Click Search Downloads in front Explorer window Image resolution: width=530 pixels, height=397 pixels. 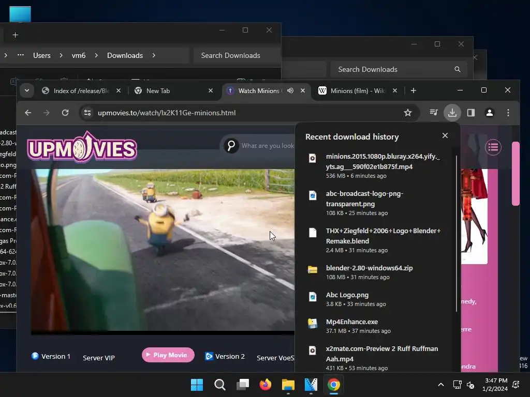237,55
